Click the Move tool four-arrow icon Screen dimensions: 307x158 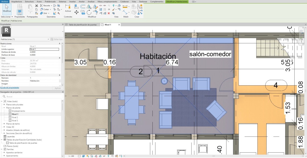76,12
